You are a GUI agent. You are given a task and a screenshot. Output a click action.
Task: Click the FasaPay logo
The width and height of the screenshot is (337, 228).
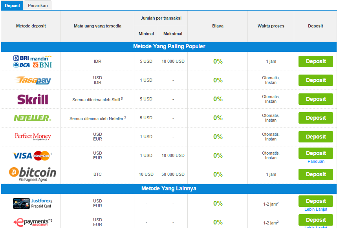33,80
